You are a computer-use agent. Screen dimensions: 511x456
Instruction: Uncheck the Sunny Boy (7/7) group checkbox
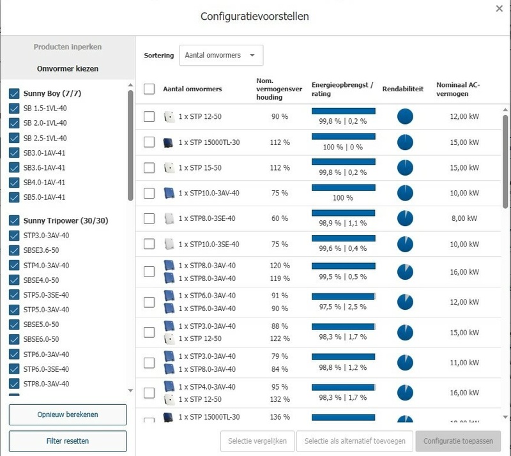[15, 93]
